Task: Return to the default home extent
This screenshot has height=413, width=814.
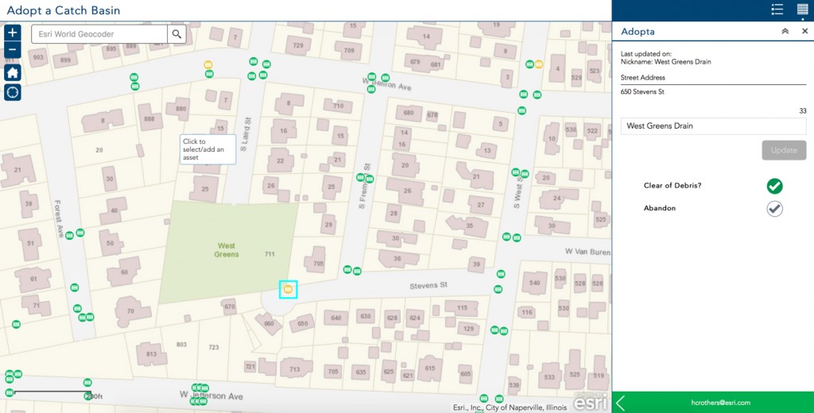Action: click(13, 72)
